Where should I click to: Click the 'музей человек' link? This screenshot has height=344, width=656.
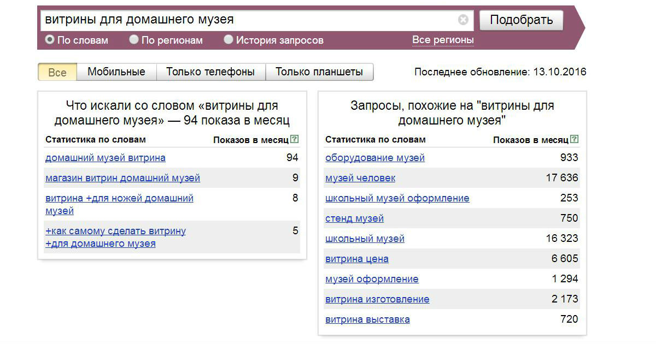click(360, 178)
